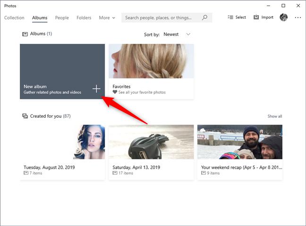Click the chevron next to Newest

[x=188, y=34]
